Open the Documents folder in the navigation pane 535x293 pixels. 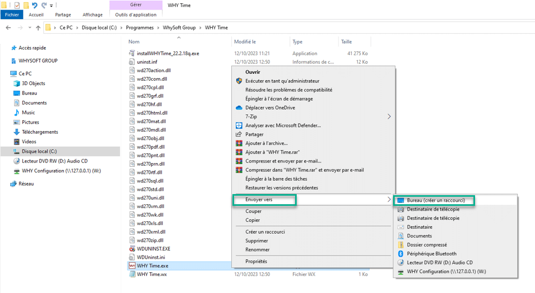[x=34, y=103]
